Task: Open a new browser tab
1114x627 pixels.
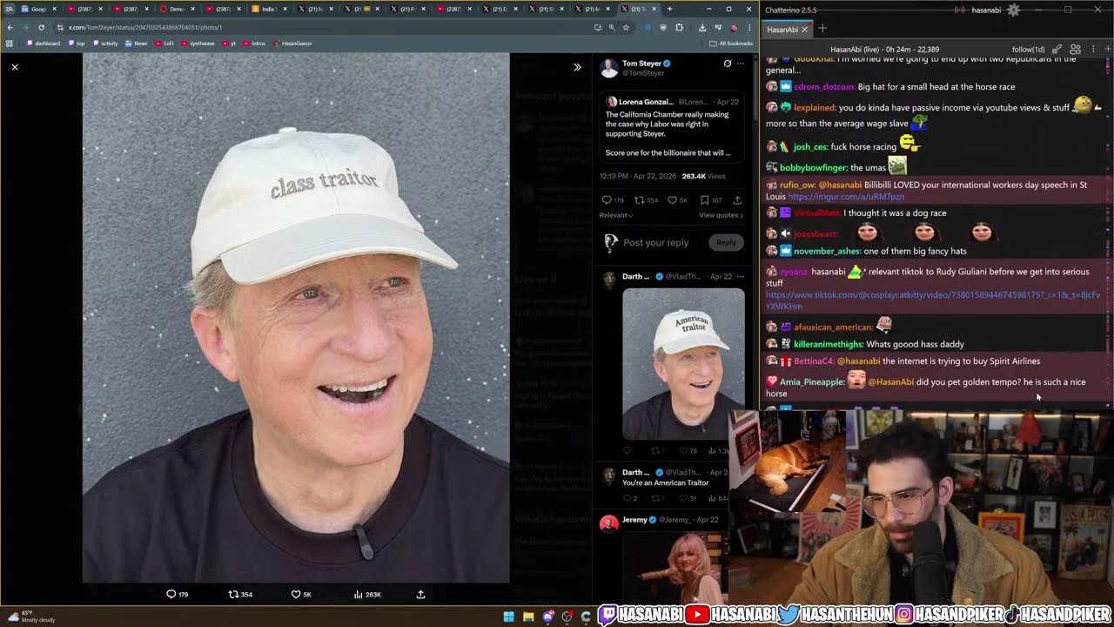Action: click(x=669, y=9)
